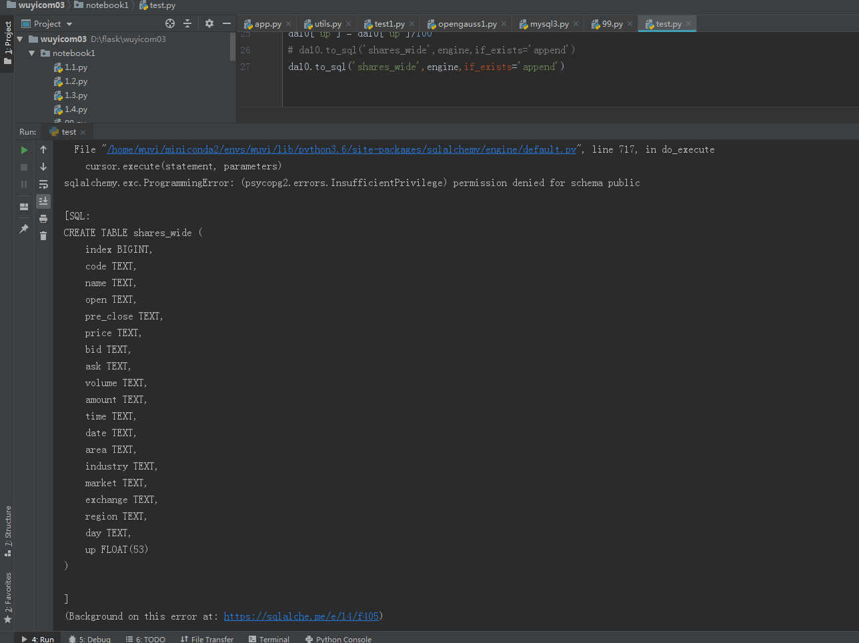Viewport: 859px width, 643px height.
Task: Collapse all in Project panel
Action: [x=187, y=23]
